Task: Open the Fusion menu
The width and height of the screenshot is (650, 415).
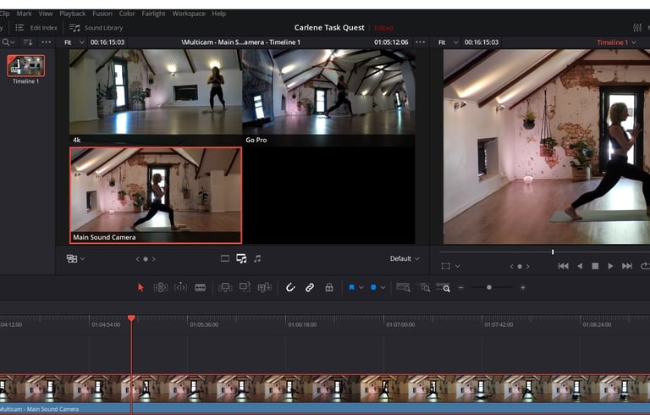Action: coord(102,14)
